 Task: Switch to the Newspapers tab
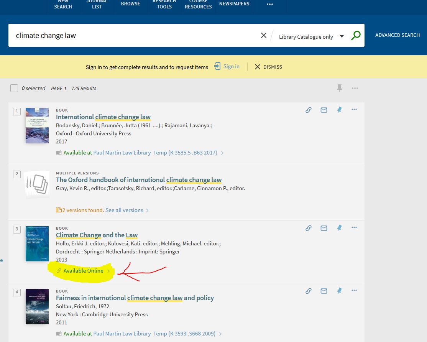234,3
